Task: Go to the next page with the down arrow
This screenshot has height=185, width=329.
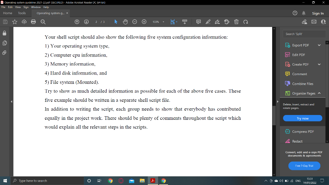Action: (86, 22)
